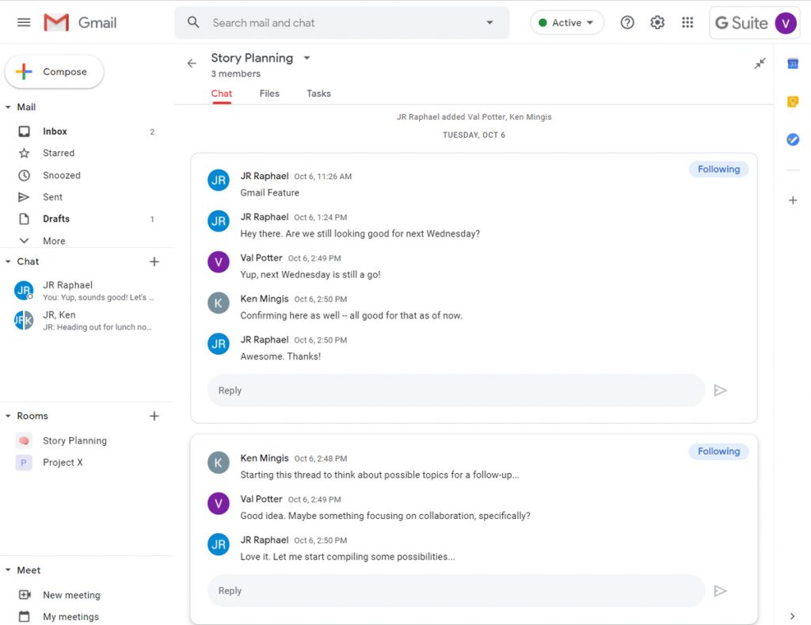The height and width of the screenshot is (625, 811).
Task: Add a new side panel add-on
Action: [x=793, y=200]
